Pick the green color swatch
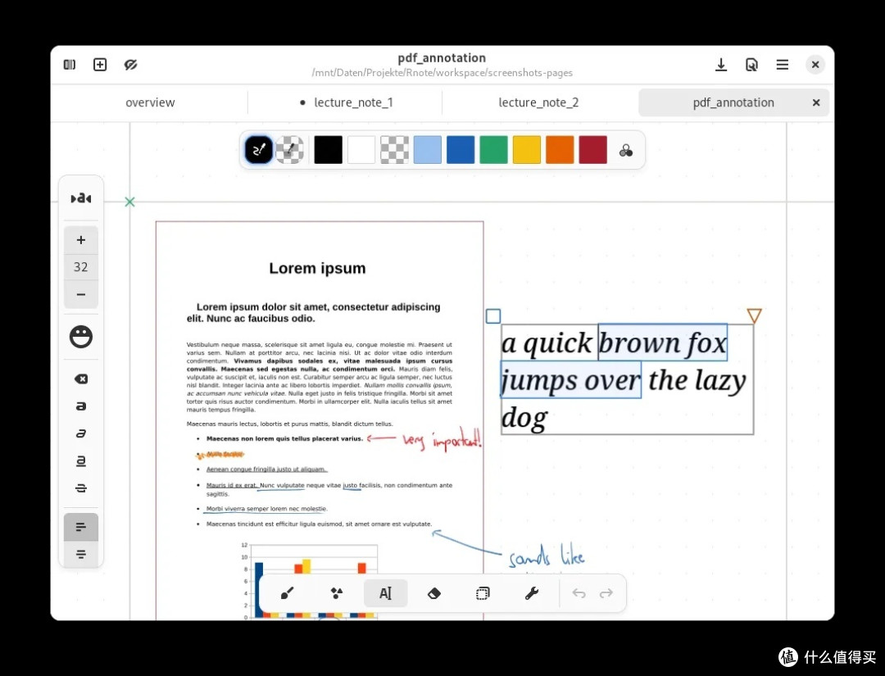Image resolution: width=885 pixels, height=676 pixels. tap(494, 149)
